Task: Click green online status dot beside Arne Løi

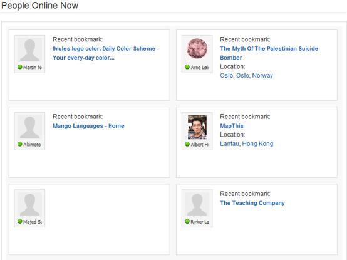Action: 187,67
